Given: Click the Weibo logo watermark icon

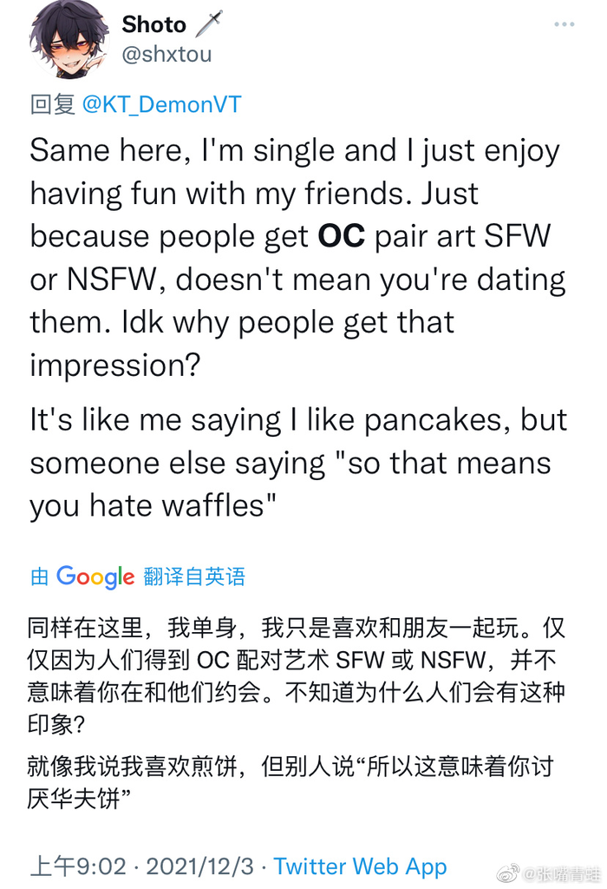Looking at the screenshot, I should point(508,873).
